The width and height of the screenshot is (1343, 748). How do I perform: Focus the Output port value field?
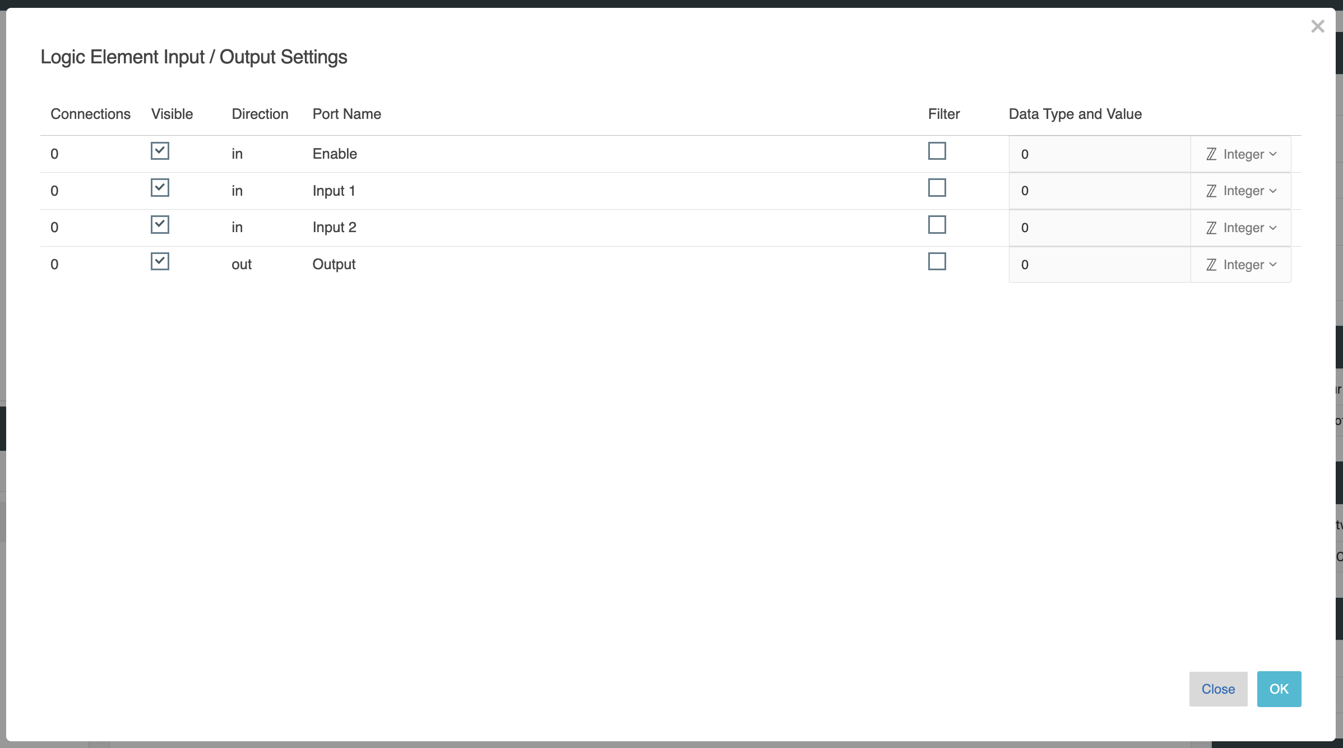point(1099,265)
